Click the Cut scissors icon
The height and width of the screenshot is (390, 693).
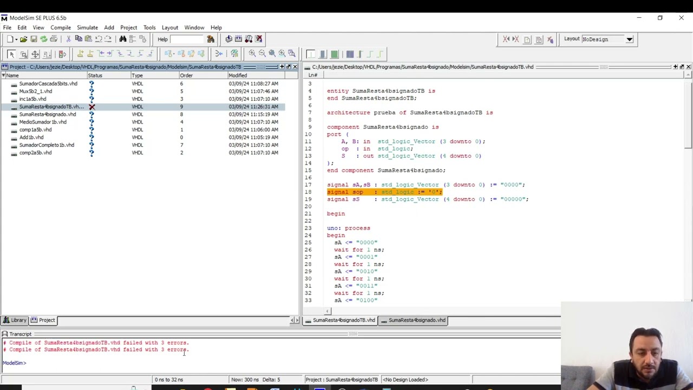coord(69,39)
